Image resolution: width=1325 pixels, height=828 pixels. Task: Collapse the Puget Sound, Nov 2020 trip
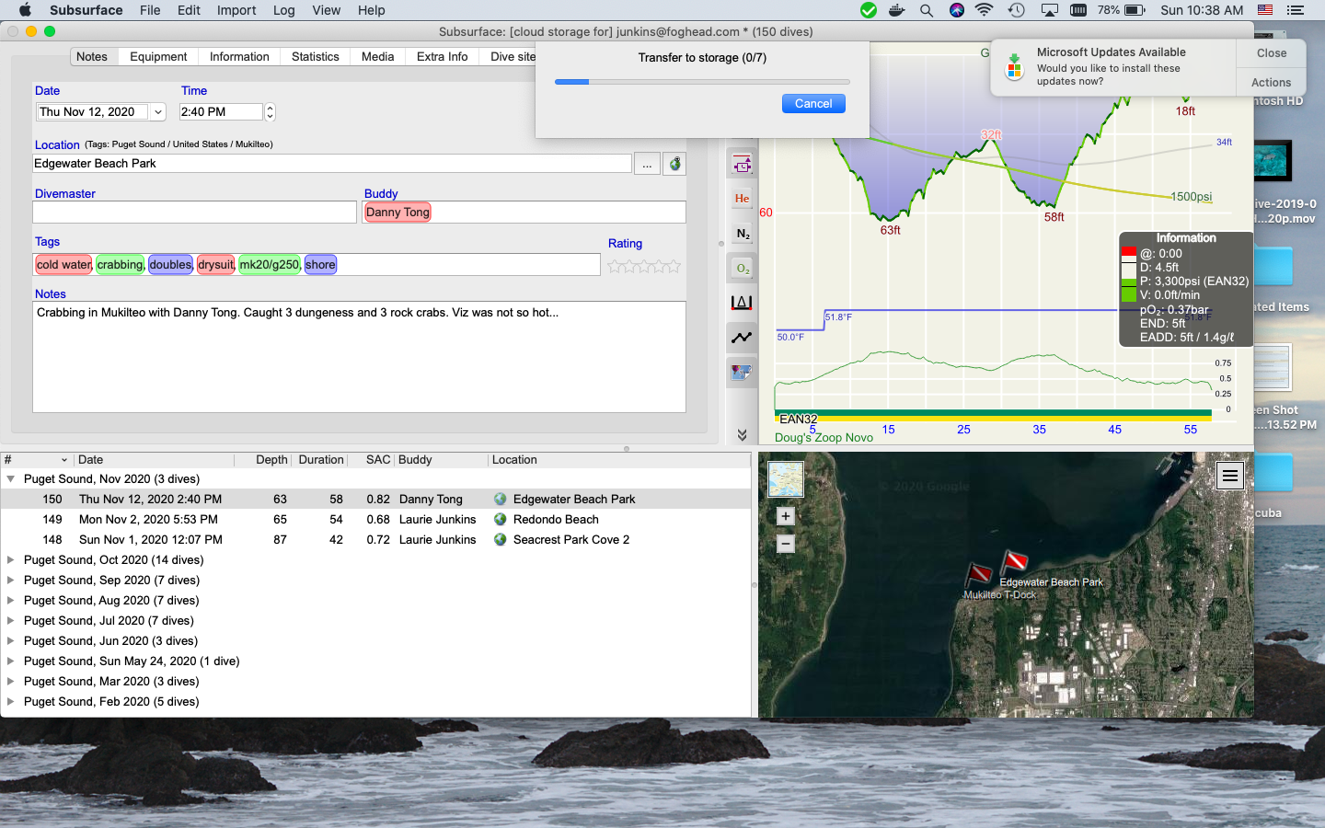point(10,478)
